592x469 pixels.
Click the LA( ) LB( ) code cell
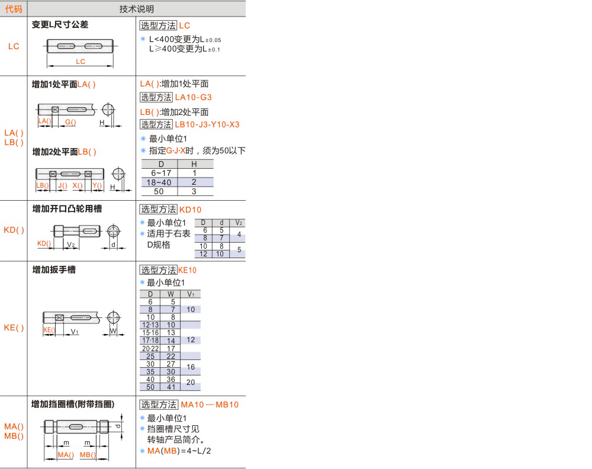[14, 138]
